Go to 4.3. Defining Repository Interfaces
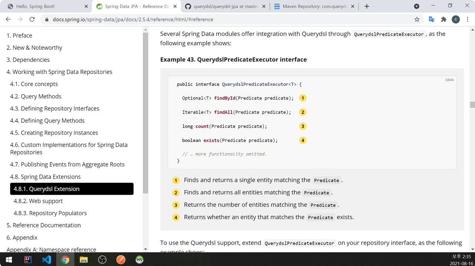The width and height of the screenshot is (475, 266). coord(55,109)
